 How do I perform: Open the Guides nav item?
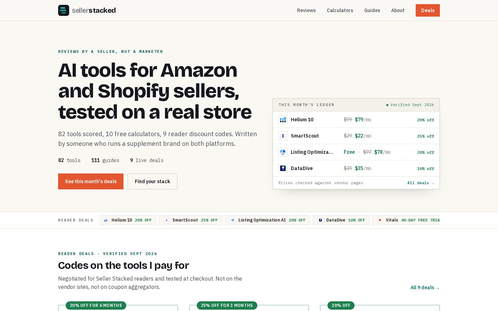372,10
